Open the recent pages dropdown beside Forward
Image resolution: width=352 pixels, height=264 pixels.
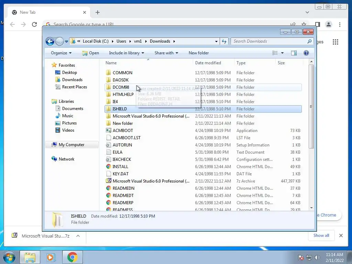pos(66,42)
